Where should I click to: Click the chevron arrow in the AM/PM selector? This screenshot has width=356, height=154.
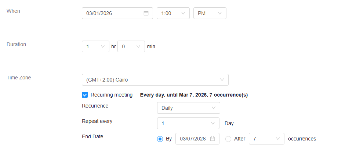click(x=220, y=13)
